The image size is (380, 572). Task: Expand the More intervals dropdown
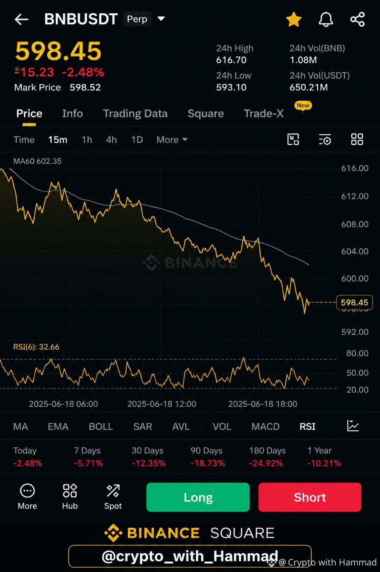tap(172, 140)
